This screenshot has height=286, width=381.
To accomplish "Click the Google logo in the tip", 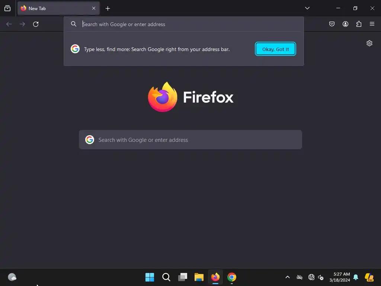I will [75, 49].
